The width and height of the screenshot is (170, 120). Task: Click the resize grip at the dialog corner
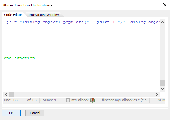coord(168,118)
